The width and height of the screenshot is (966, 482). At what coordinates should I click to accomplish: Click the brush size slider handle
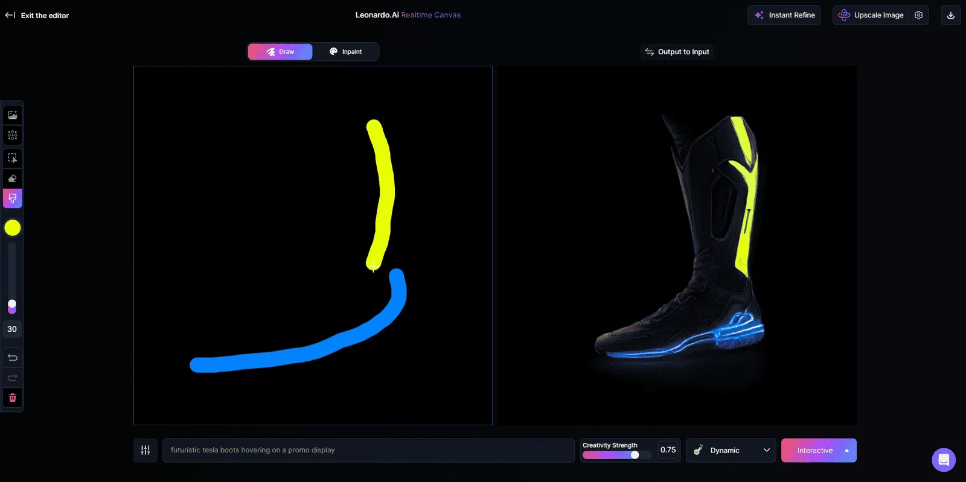(x=12, y=305)
